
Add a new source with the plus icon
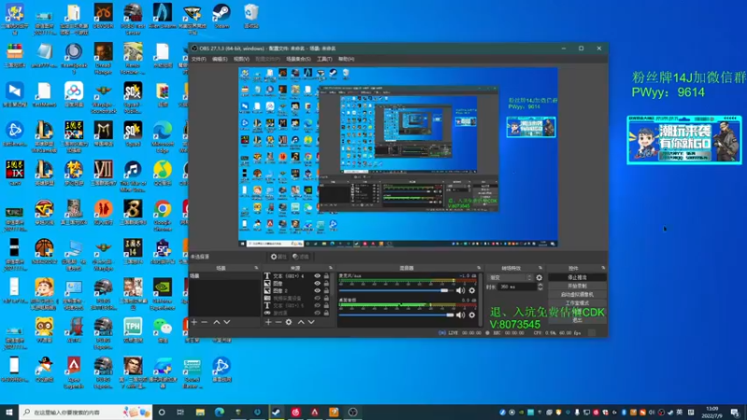tap(268, 322)
